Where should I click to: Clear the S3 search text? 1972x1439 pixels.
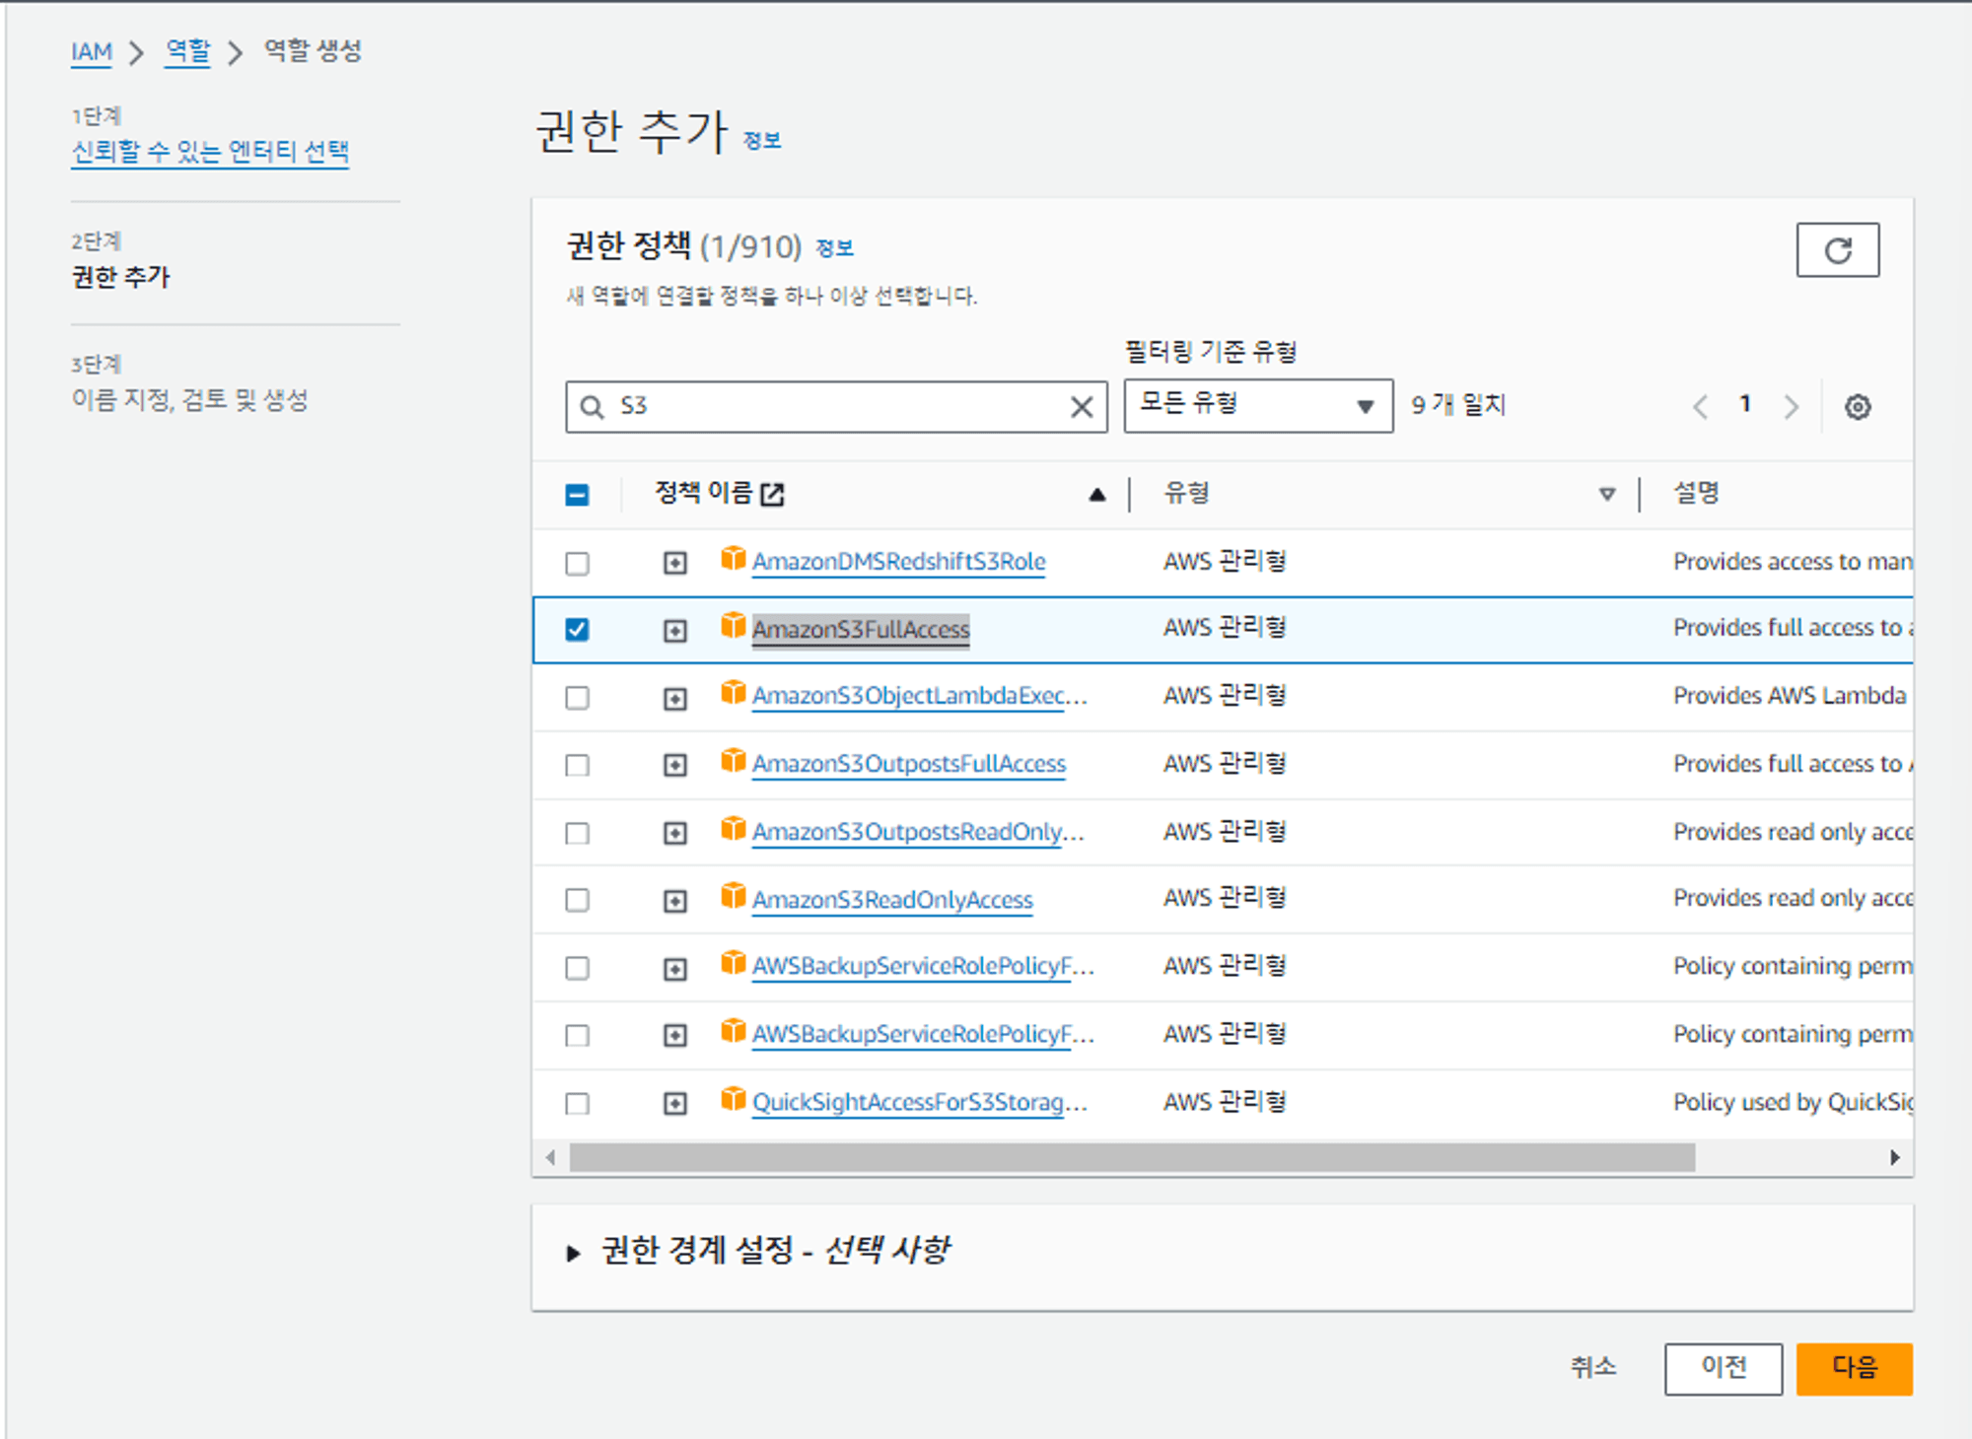[1082, 406]
